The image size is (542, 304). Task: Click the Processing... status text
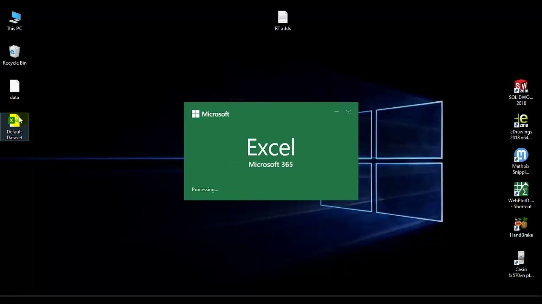tap(205, 190)
